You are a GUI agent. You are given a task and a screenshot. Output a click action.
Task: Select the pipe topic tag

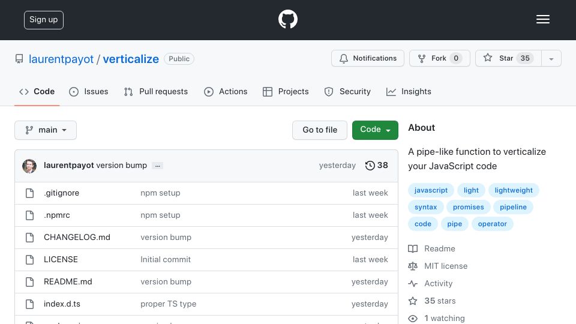[x=454, y=224]
